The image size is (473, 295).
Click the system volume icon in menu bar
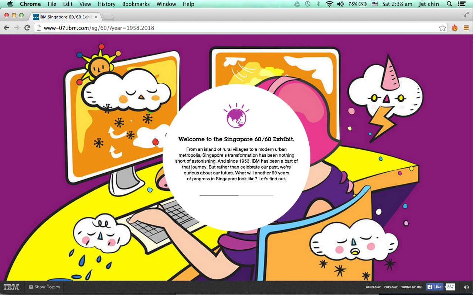[x=340, y=4]
